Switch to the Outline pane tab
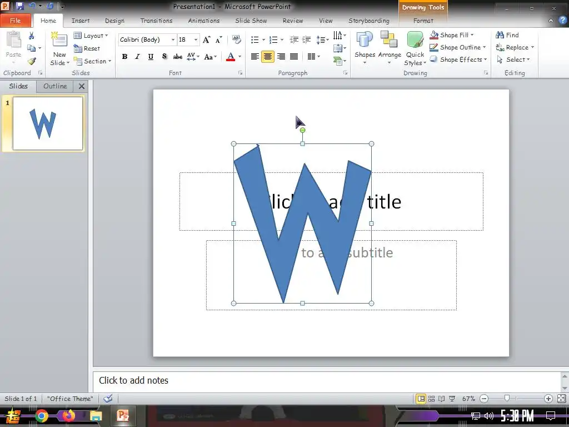Viewport: 569px width, 427px height. (x=55, y=86)
